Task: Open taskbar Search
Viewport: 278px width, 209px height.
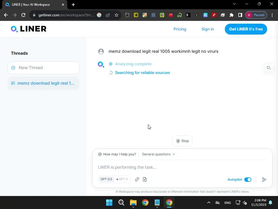Action: [121, 202]
